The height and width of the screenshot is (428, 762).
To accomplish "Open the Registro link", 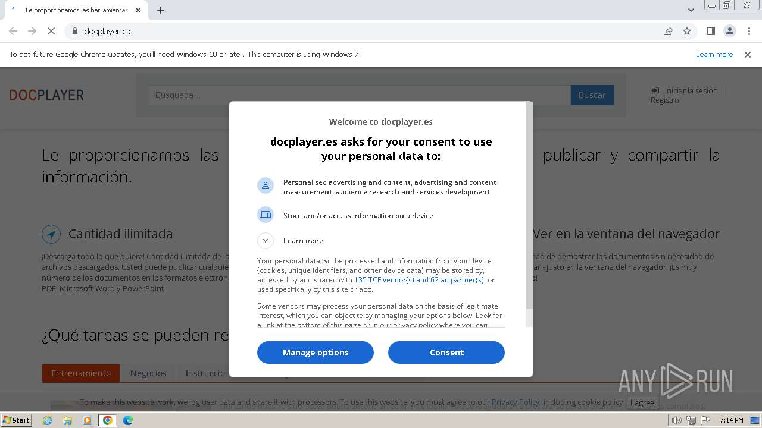I will 664,100.
